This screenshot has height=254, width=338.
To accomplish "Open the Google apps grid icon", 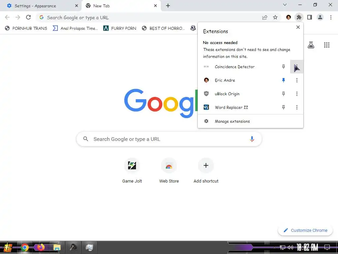I will 326,45.
